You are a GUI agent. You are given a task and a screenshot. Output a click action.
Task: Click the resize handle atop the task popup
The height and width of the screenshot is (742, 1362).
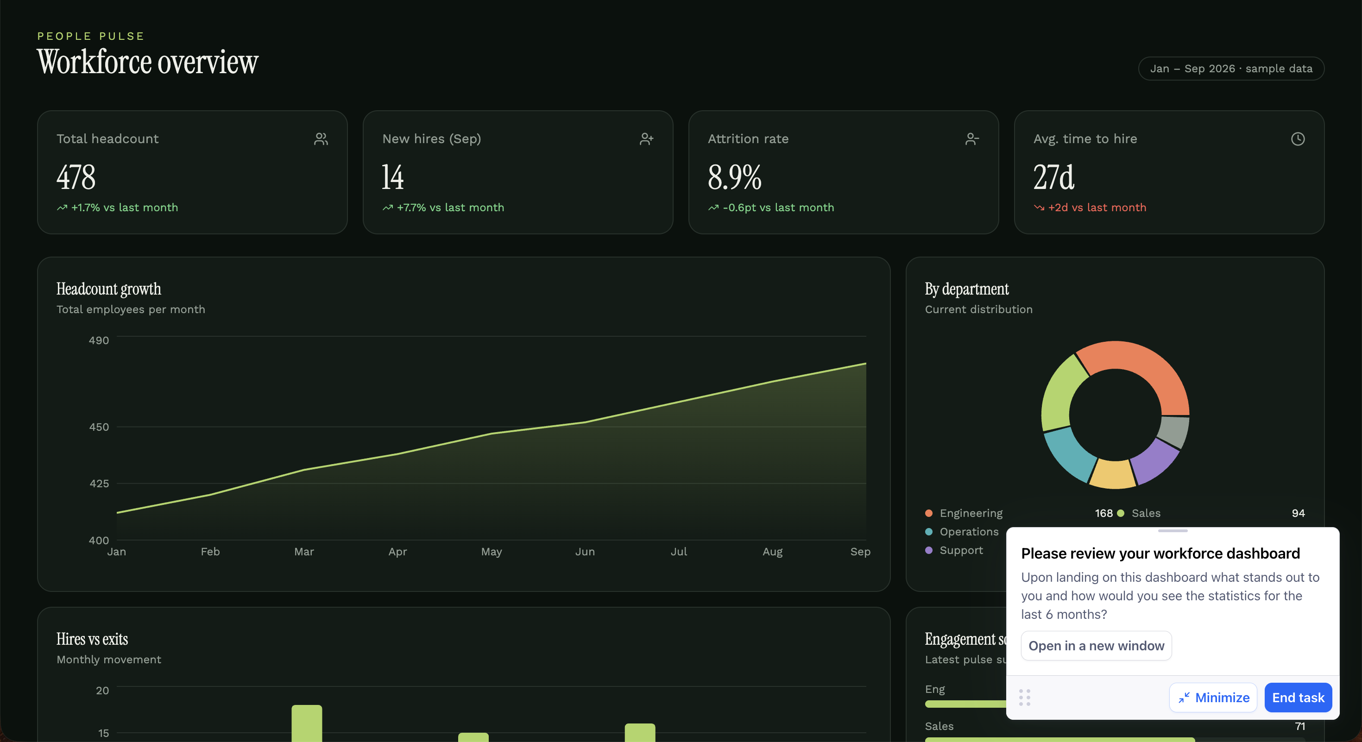(1173, 531)
